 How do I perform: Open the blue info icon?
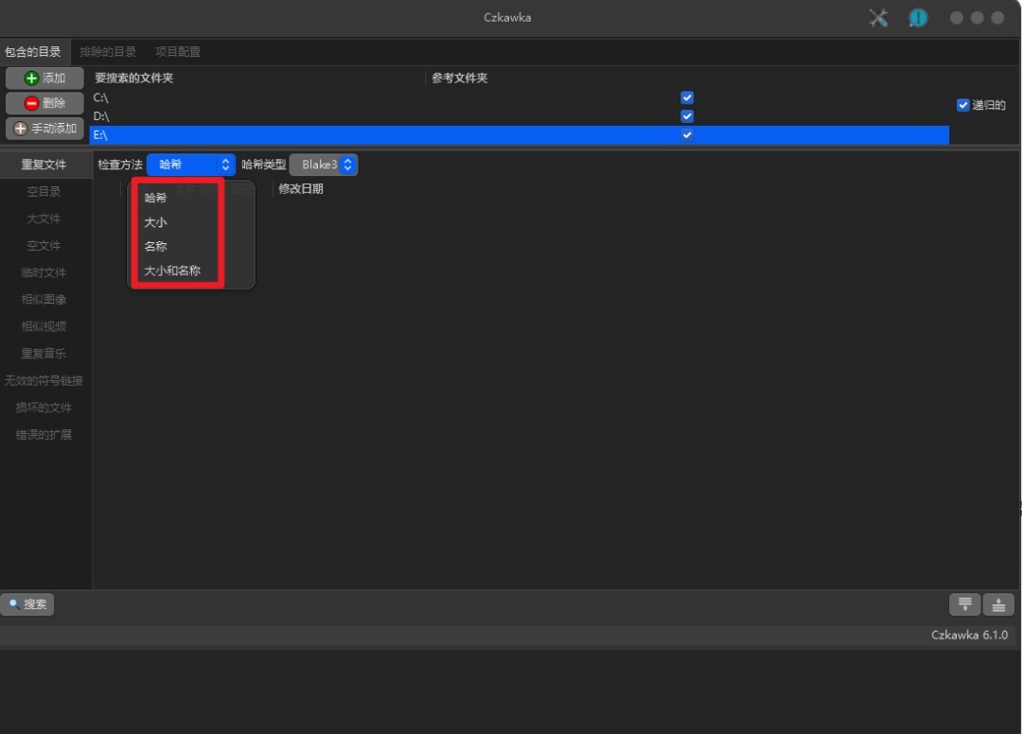918,18
